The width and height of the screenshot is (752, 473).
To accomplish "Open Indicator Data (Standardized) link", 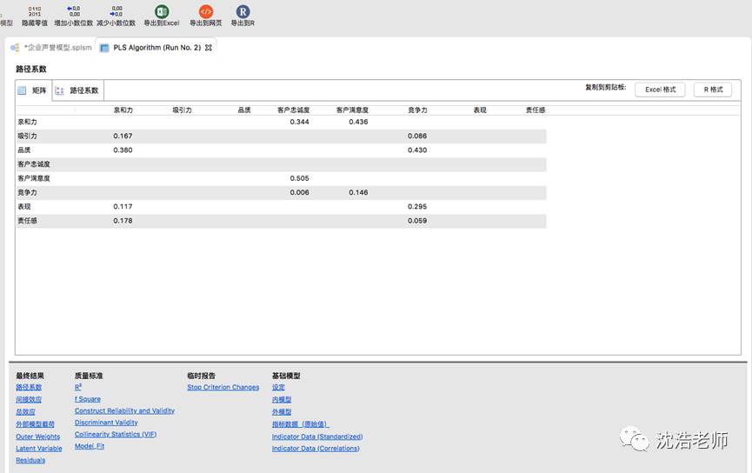I will click(317, 436).
